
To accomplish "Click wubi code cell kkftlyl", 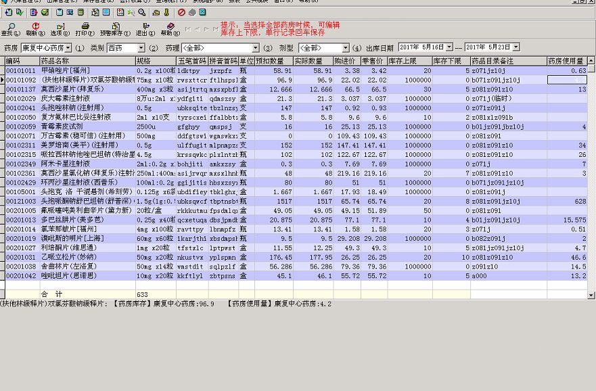I will pyautogui.click(x=192, y=276).
